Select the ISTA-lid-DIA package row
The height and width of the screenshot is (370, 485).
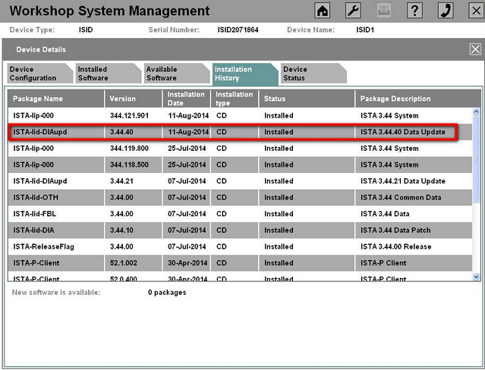coord(240,230)
